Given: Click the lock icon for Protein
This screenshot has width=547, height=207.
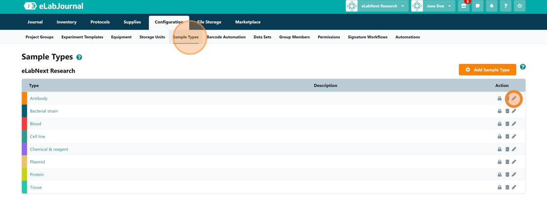Looking at the screenshot, I should [499, 175].
